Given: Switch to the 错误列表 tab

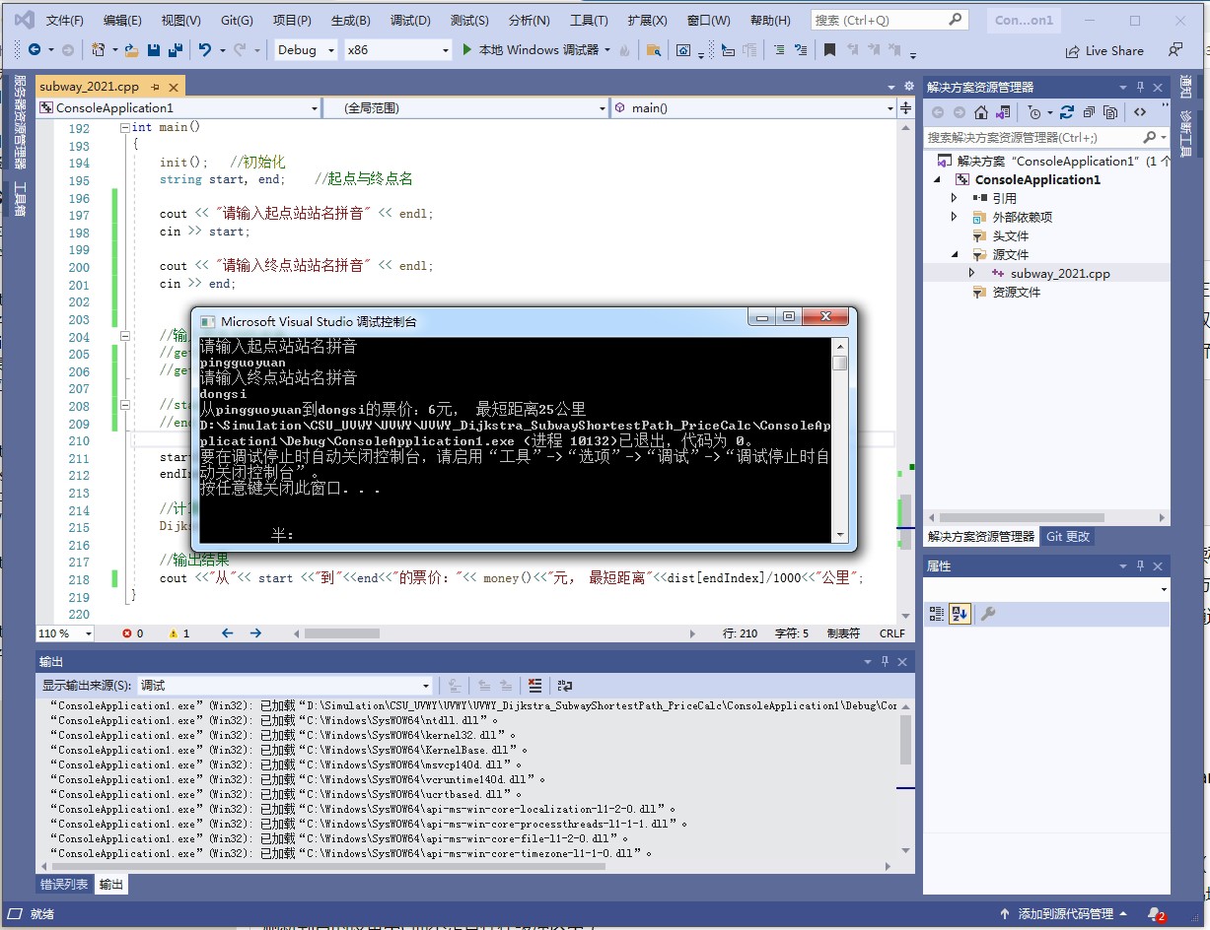Looking at the screenshot, I should pyautogui.click(x=64, y=885).
